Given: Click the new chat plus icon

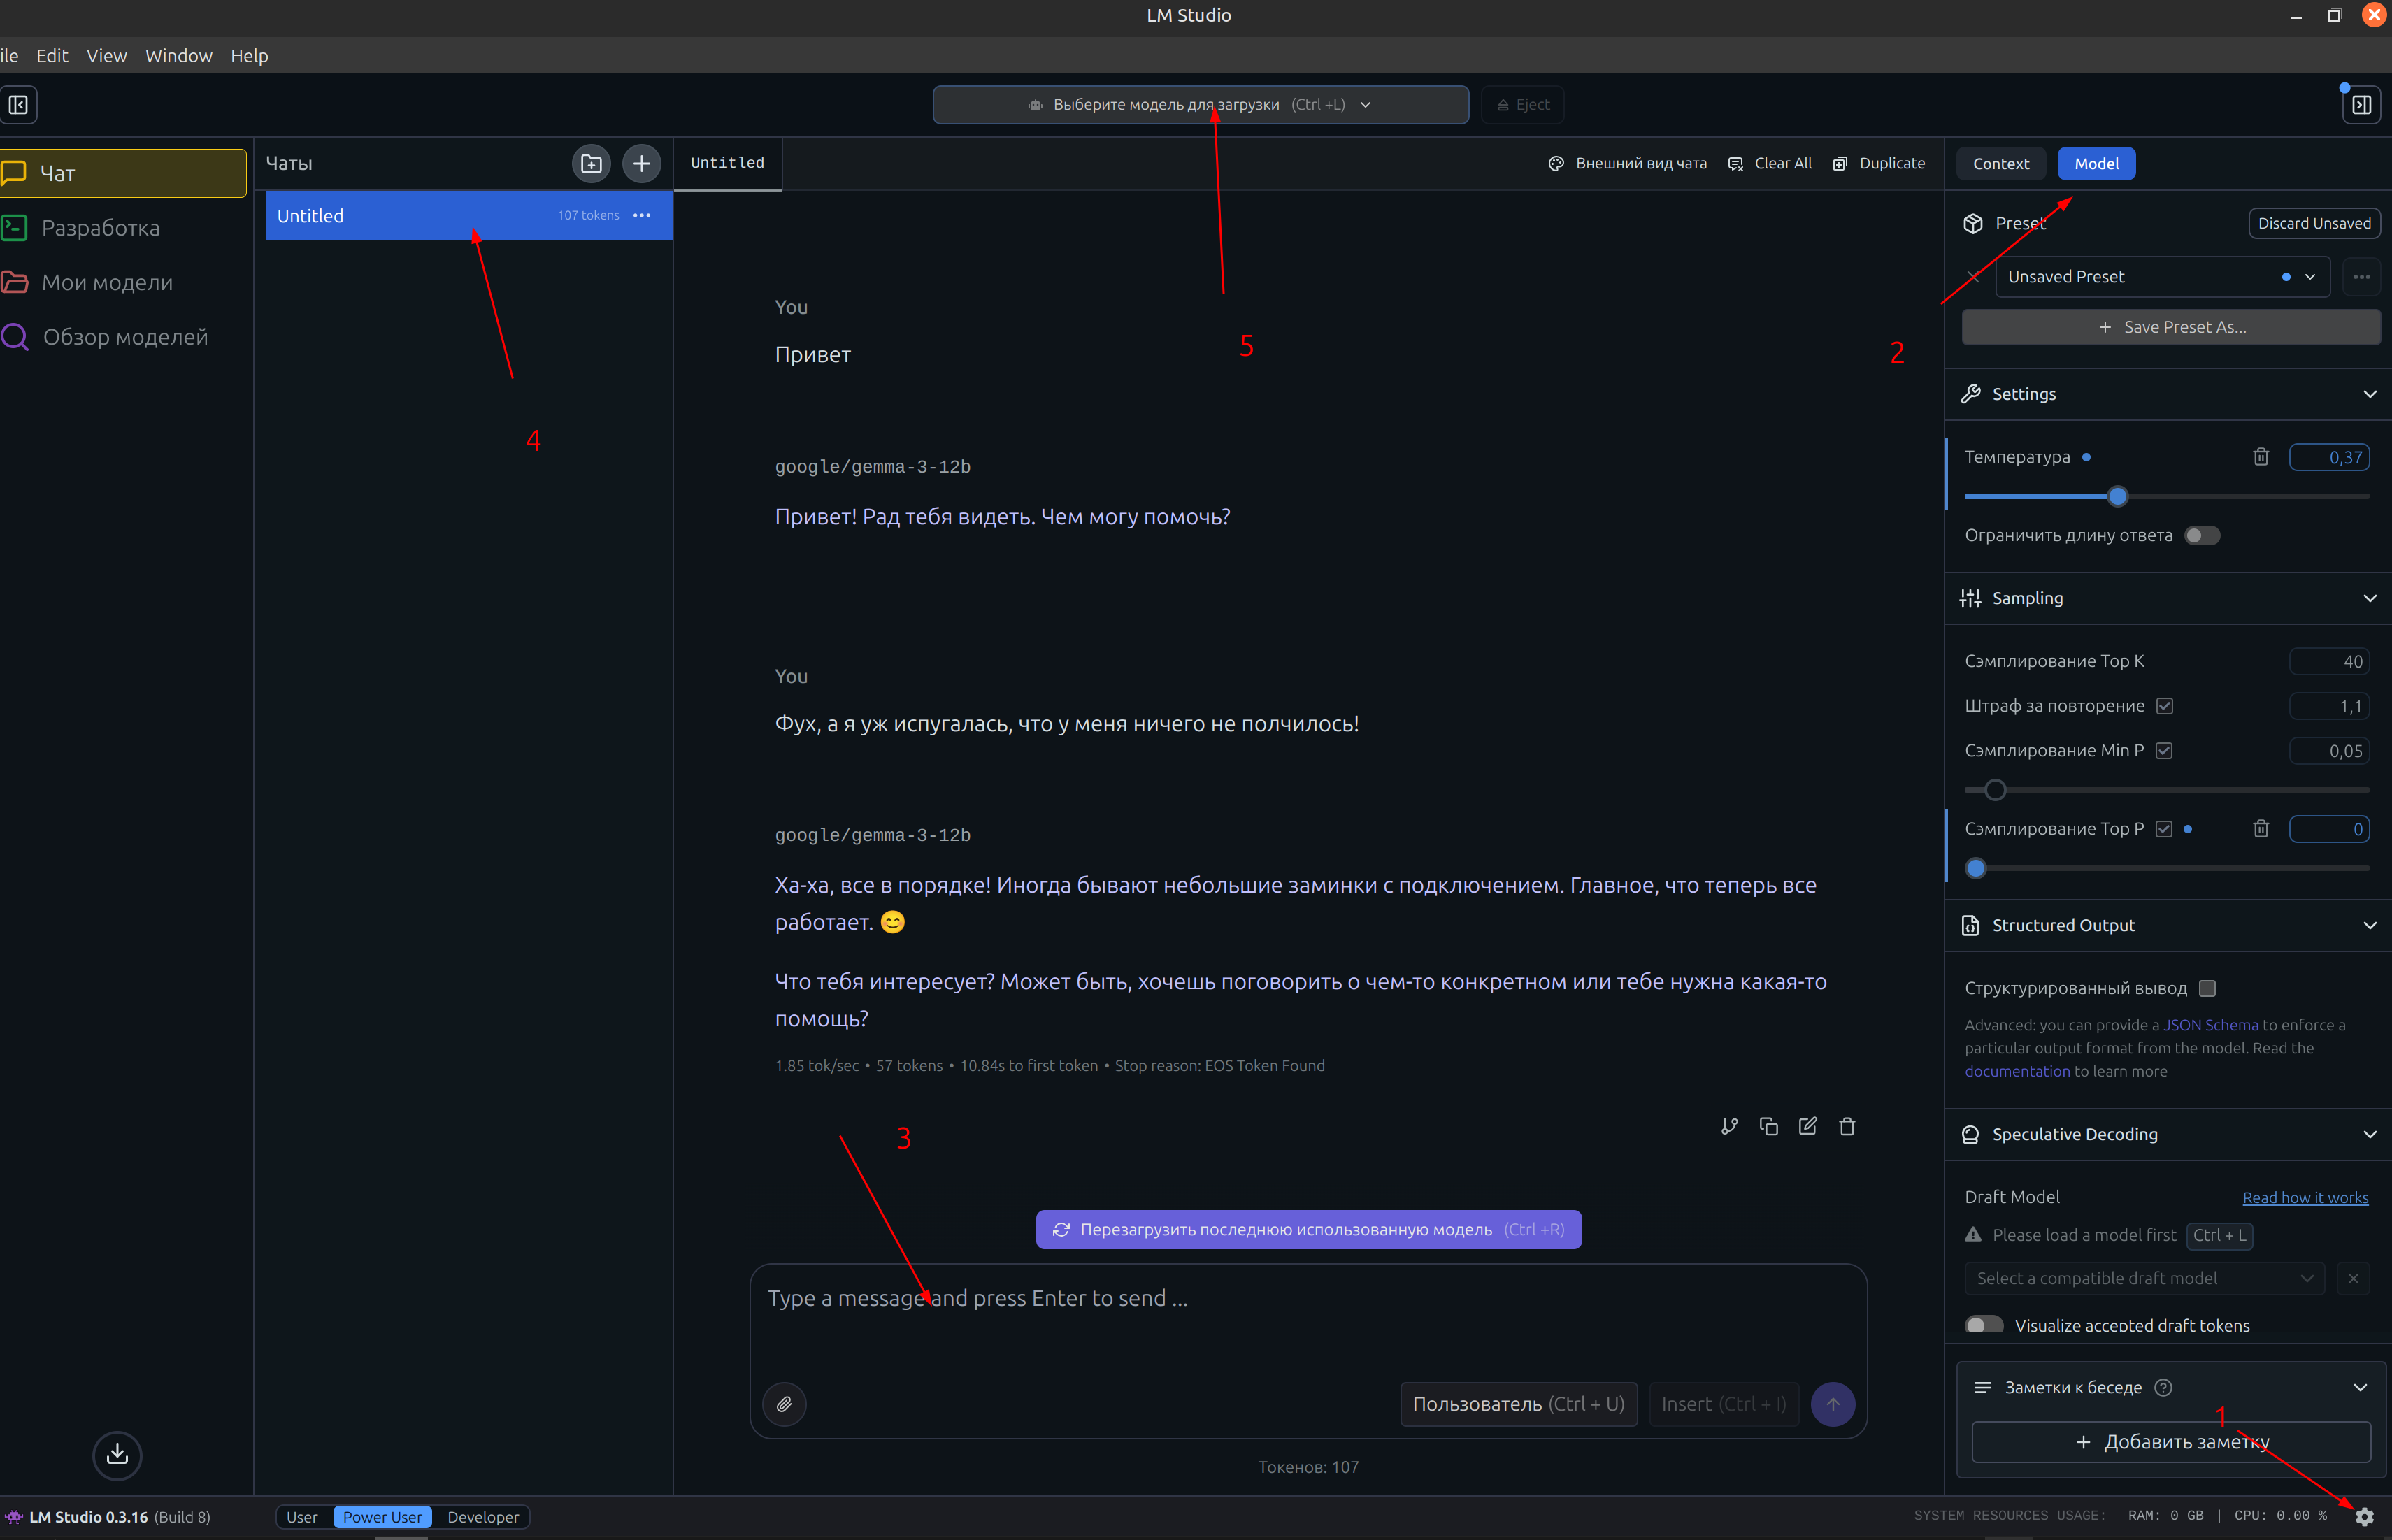Looking at the screenshot, I should 641,163.
